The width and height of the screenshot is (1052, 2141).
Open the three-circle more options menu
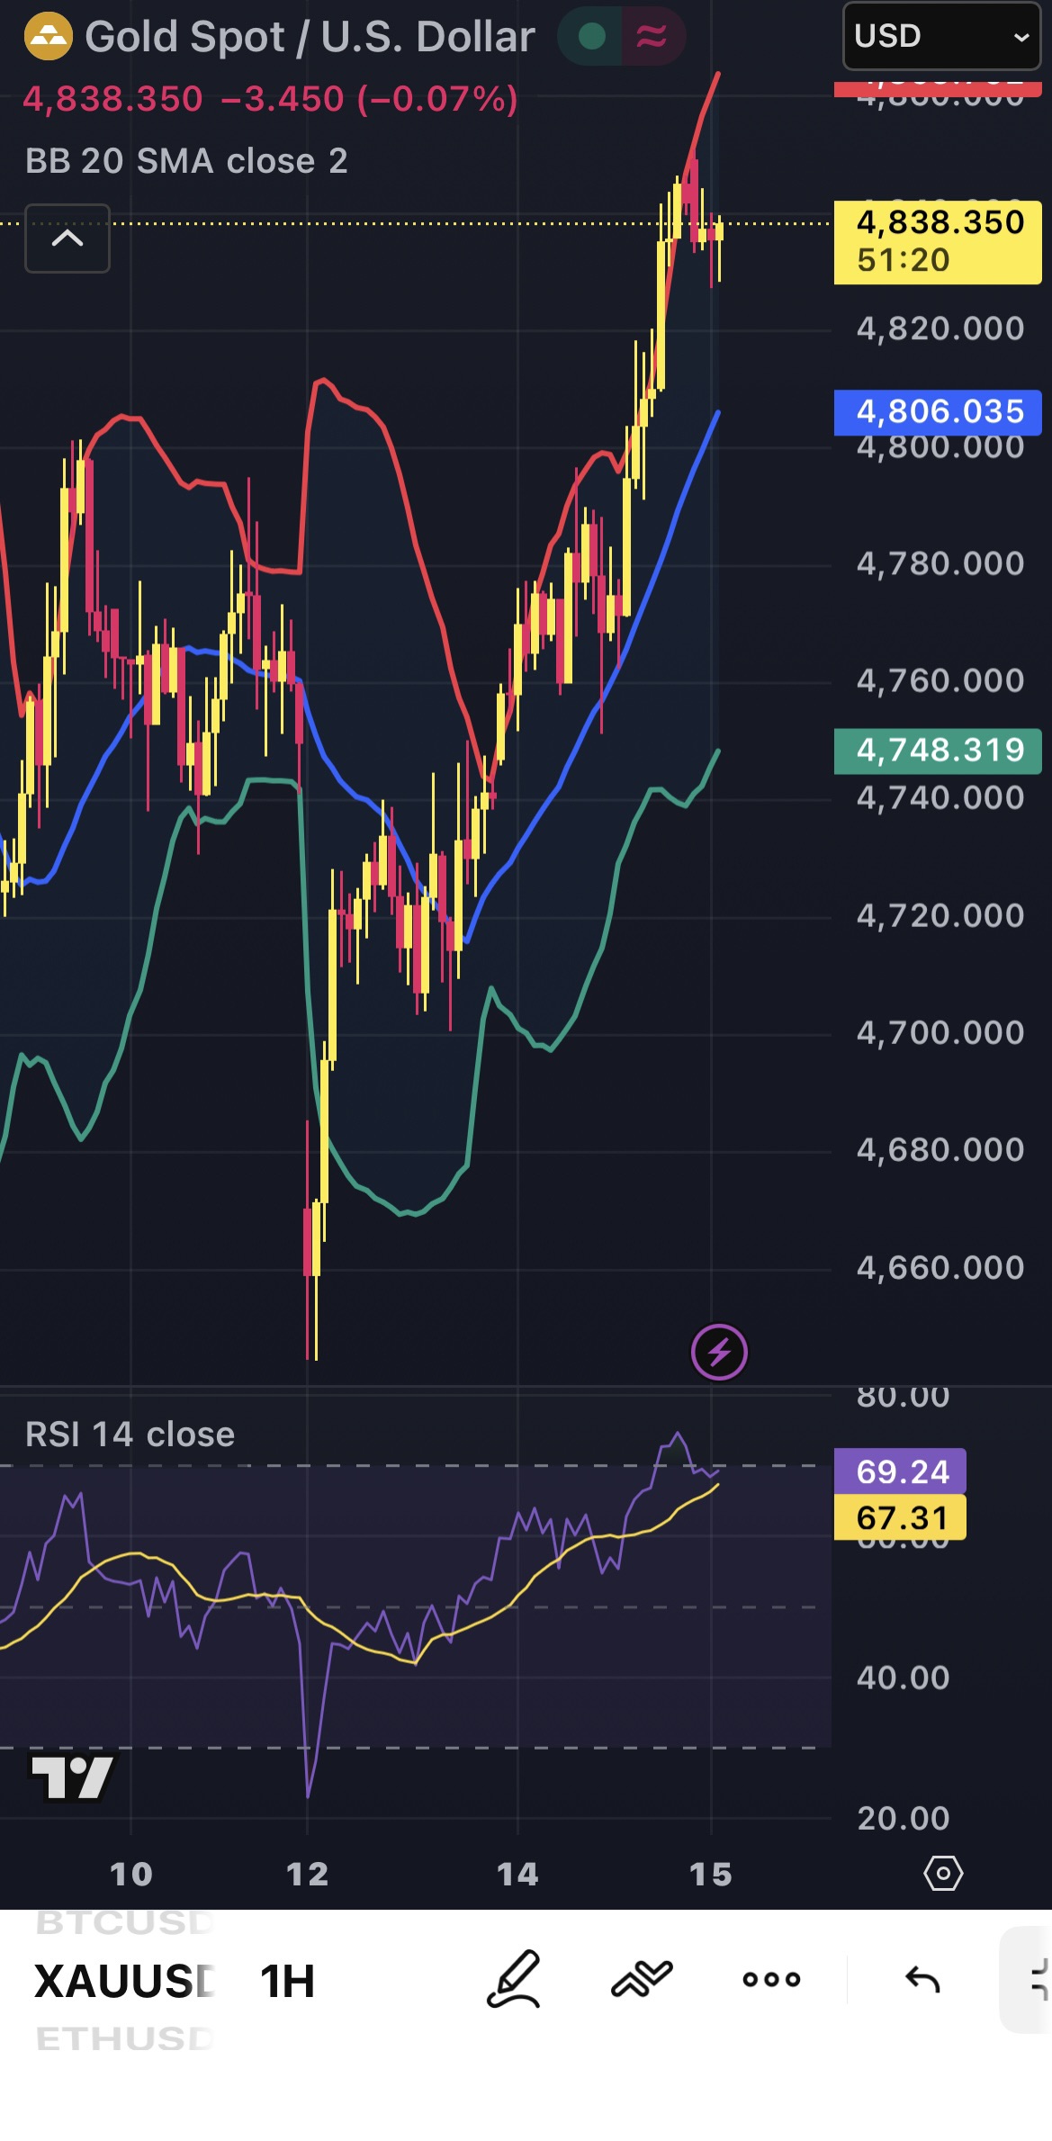pyautogui.click(x=771, y=1979)
